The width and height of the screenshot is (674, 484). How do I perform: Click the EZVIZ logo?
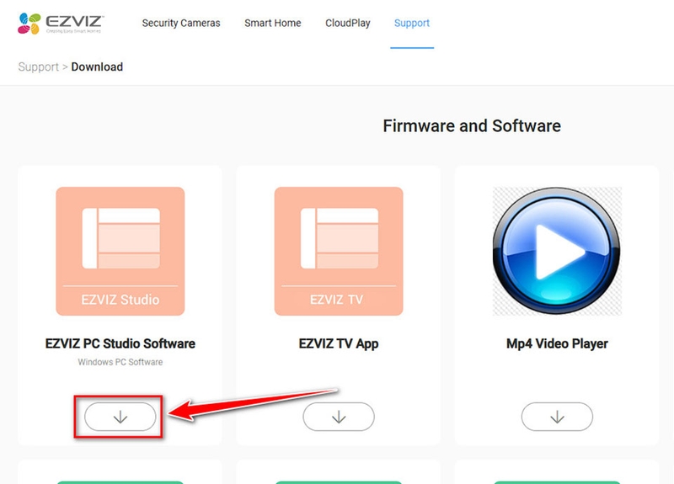coord(60,24)
